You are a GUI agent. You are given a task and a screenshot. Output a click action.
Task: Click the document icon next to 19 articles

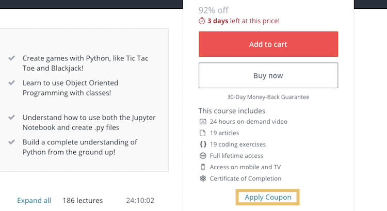pyautogui.click(x=202, y=133)
